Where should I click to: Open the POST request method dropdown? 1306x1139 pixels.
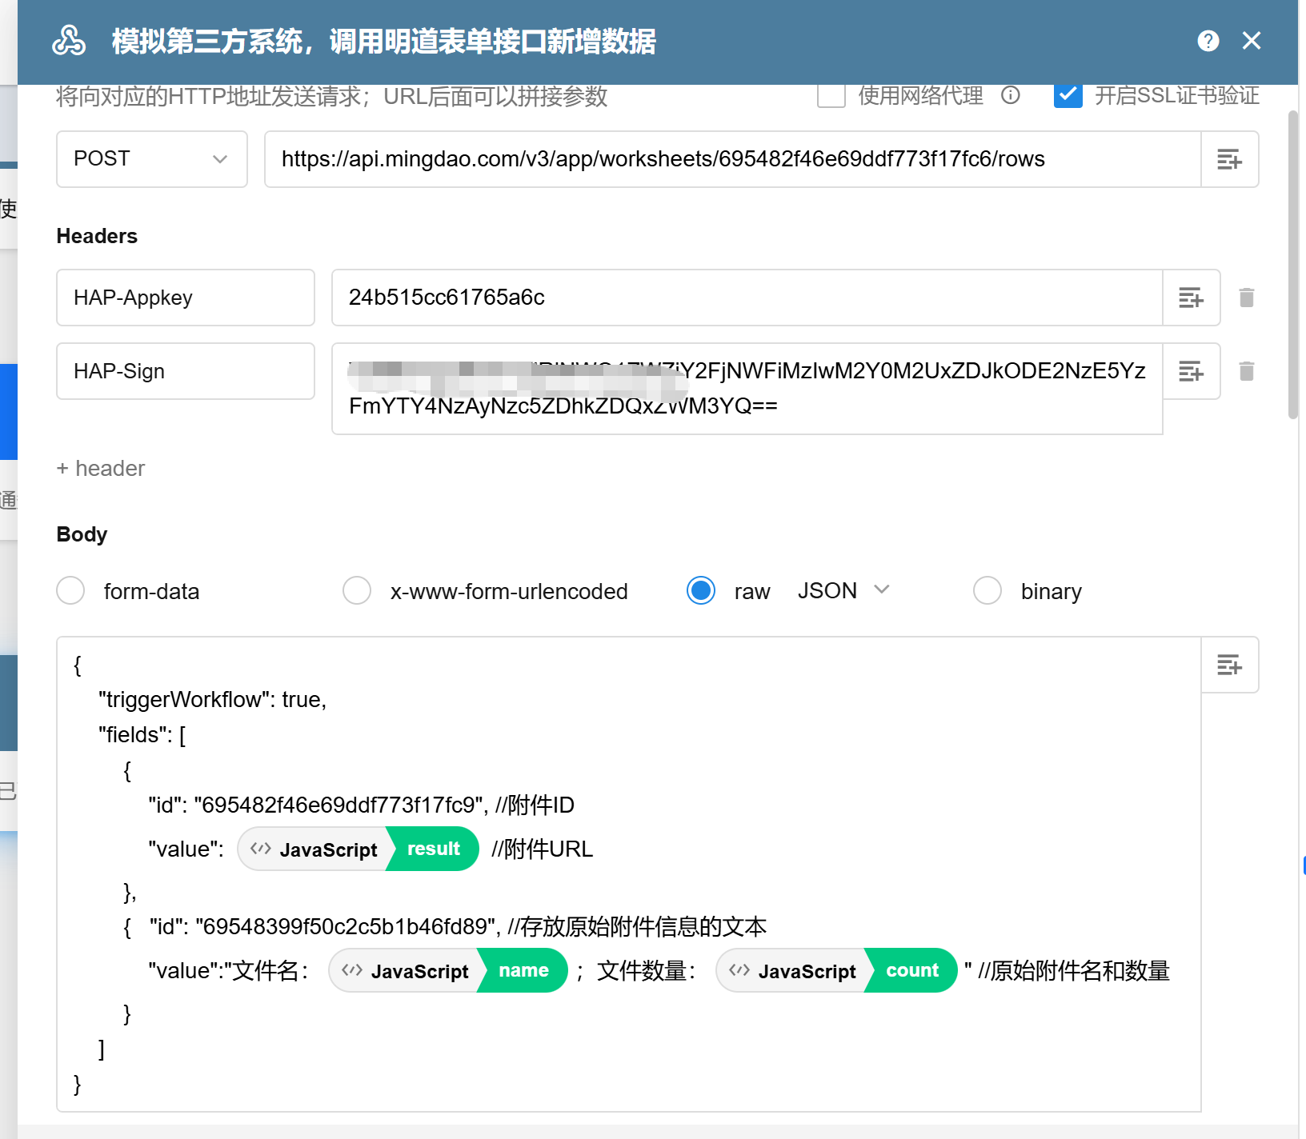point(151,159)
